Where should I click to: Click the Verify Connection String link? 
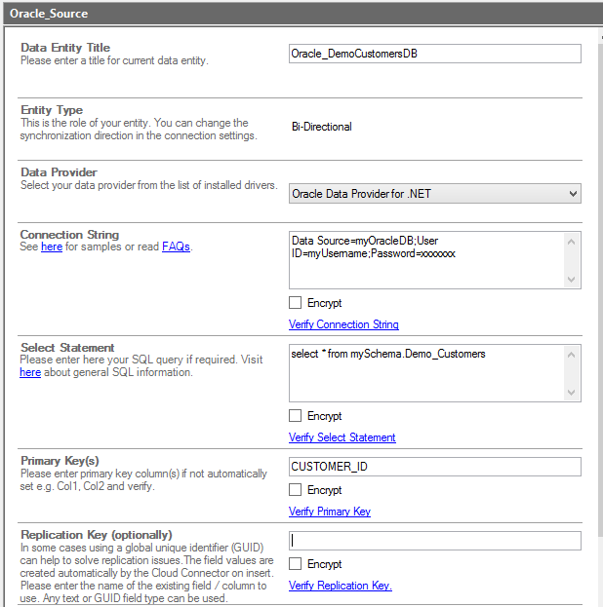(x=343, y=324)
